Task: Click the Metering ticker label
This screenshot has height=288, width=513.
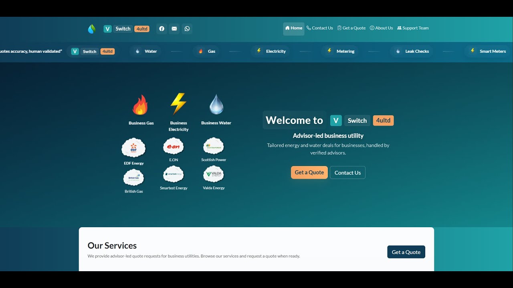Action: point(345,51)
